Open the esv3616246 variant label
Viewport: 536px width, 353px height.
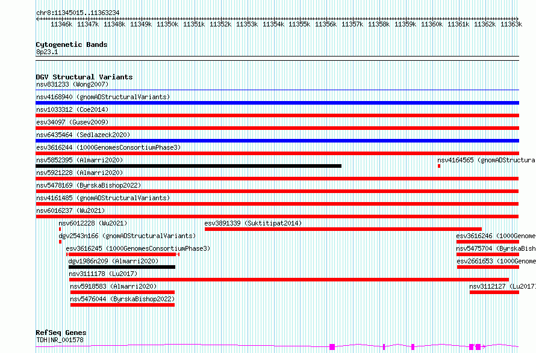[x=496, y=236]
